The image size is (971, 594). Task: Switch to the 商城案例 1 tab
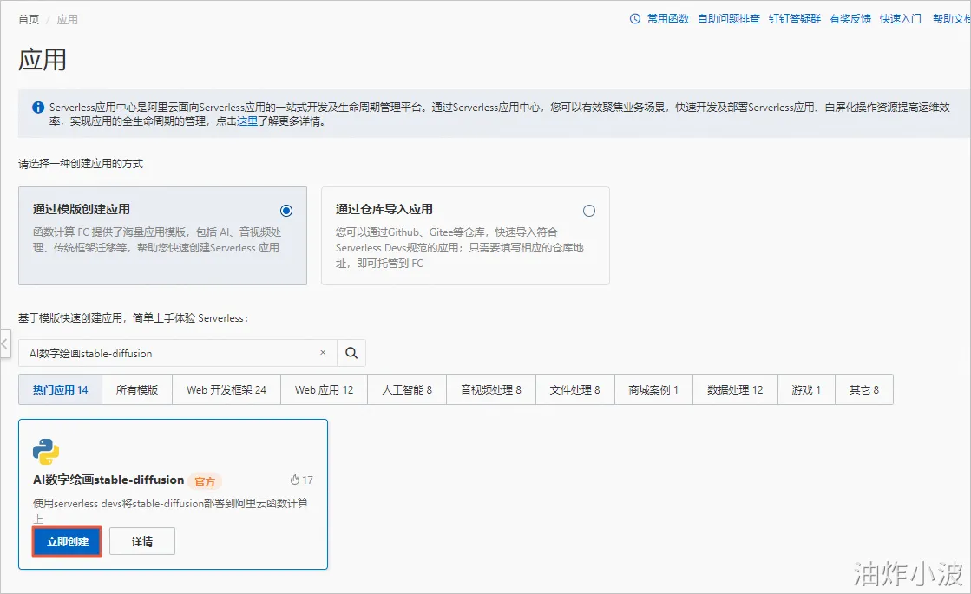coord(654,389)
